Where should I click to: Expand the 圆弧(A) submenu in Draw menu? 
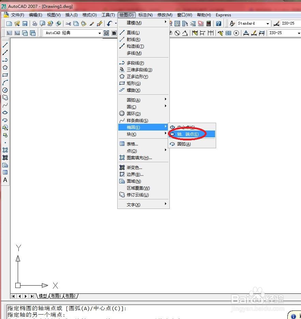(144, 100)
